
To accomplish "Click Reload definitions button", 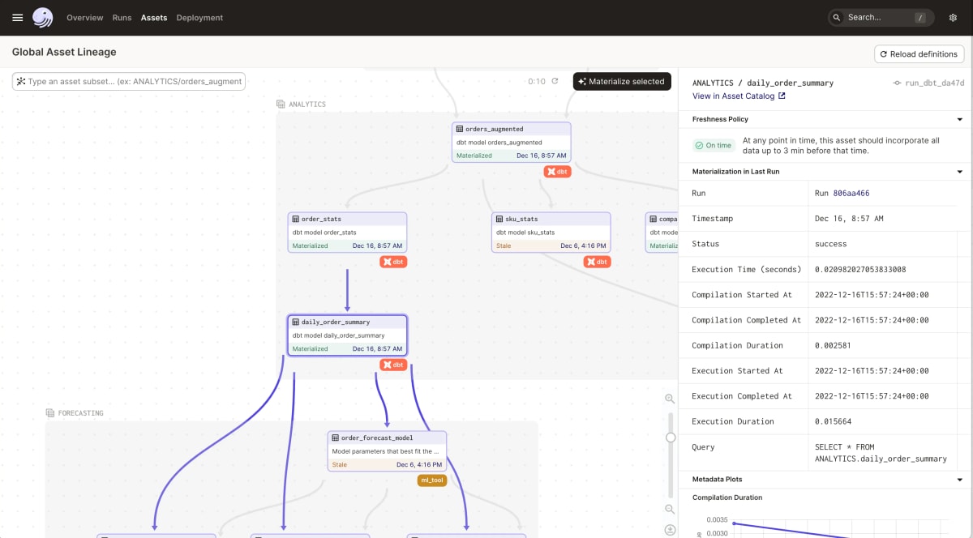I will [919, 54].
